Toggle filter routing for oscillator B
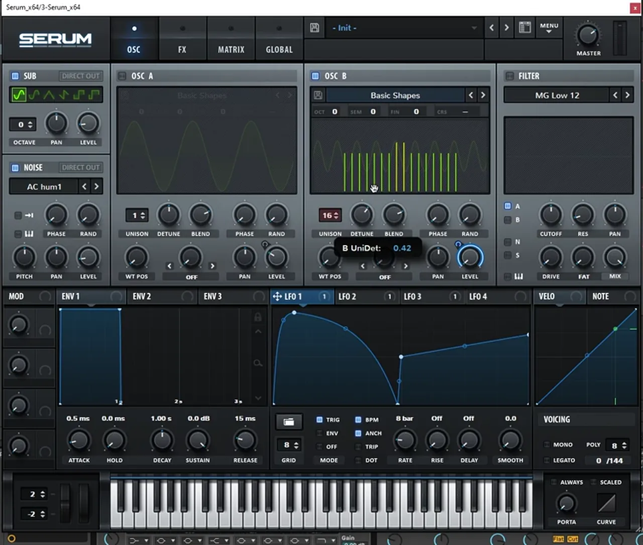 click(508, 220)
